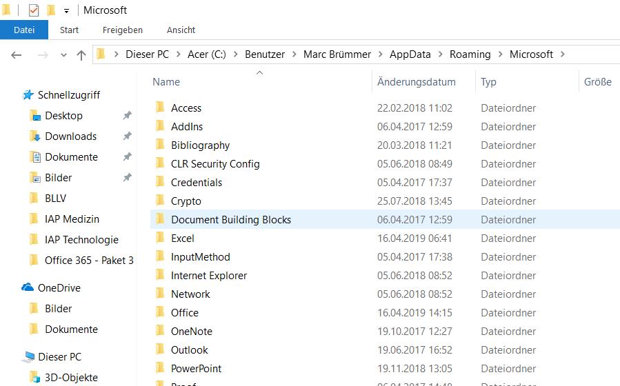Select the Credentials folder icon
The image size is (620, 386).
pyautogui.click(x=160, y=182)
